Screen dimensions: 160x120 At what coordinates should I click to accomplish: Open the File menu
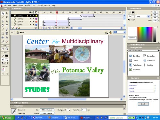coord(5,5)
